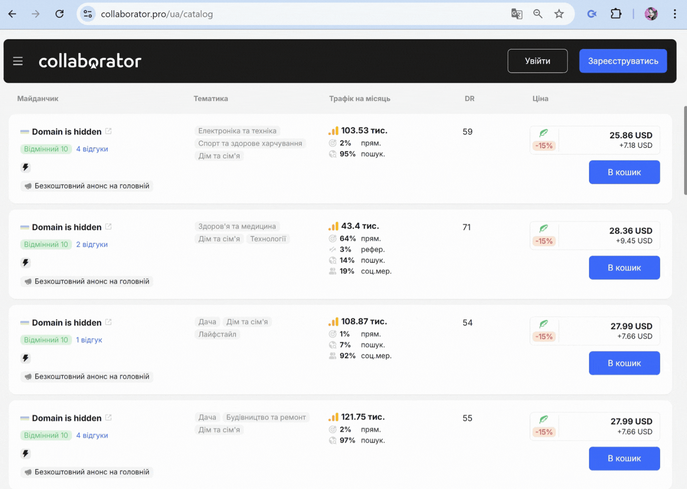Click the Увійти login button
The width and height of the screenshot is (687, 489).
point(537,61)
